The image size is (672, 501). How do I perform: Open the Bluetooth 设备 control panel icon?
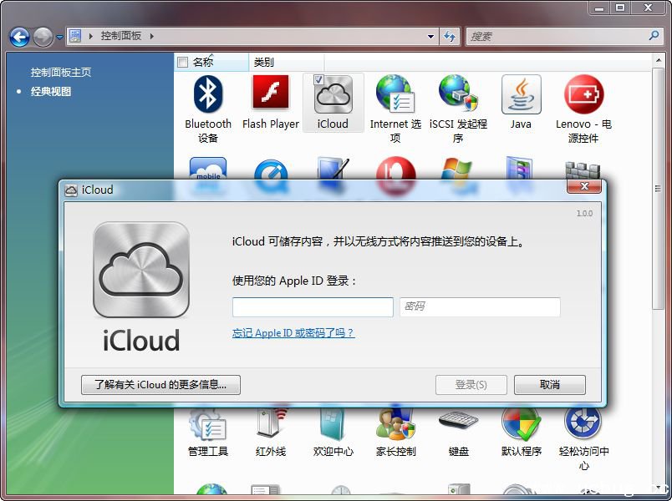208,109
